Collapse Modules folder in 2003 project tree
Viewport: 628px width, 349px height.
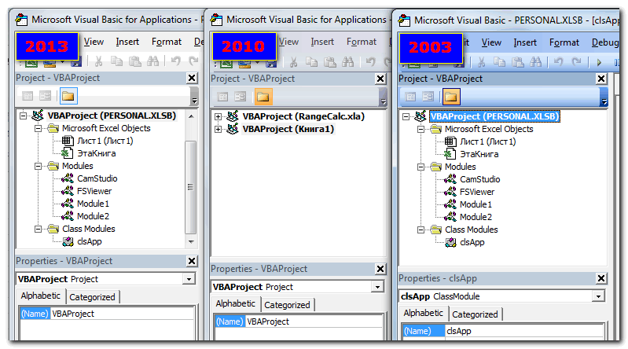click(421, 167)
